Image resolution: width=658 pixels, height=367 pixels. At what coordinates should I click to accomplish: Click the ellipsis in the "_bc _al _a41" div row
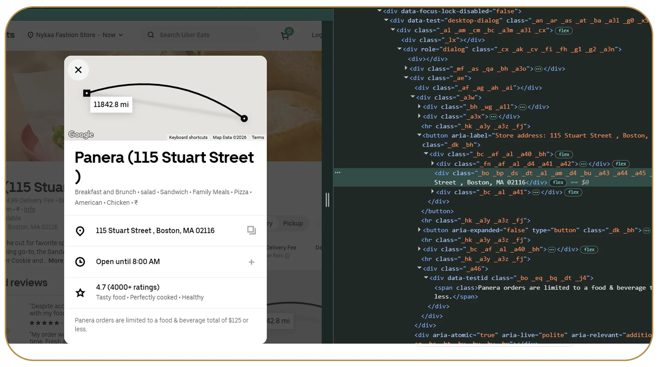click(x=536, y=192)
